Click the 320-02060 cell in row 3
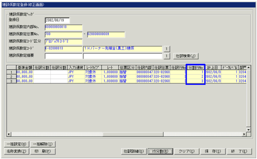 (162, 81)
